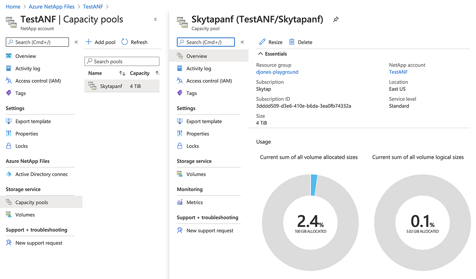Image resolution: width=476 pixels, height=279 pixels.
Task: Go to Azure NetApp Files breadcrumb
Action: pyautogui.click(x=51, y=7)
